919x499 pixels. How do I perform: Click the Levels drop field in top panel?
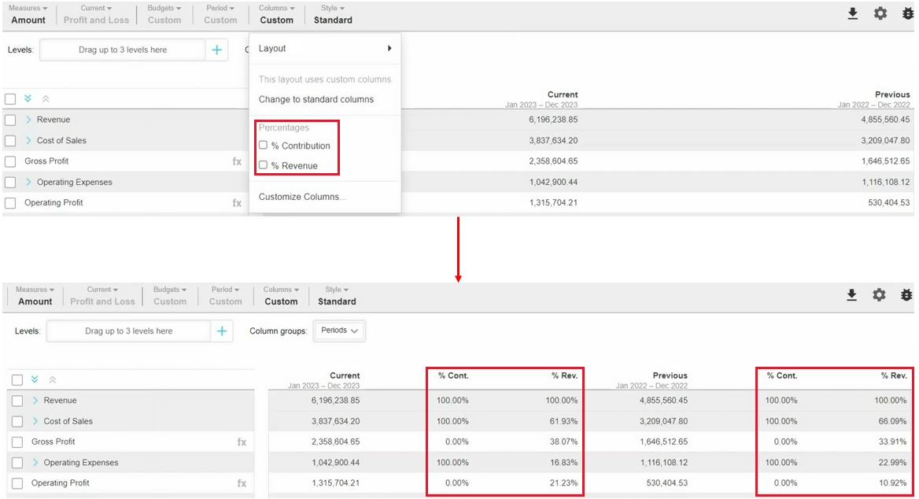pos(123,50)
